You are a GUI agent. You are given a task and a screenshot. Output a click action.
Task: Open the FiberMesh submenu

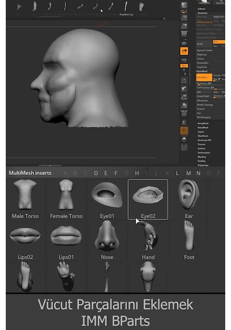tap(203, 136)
